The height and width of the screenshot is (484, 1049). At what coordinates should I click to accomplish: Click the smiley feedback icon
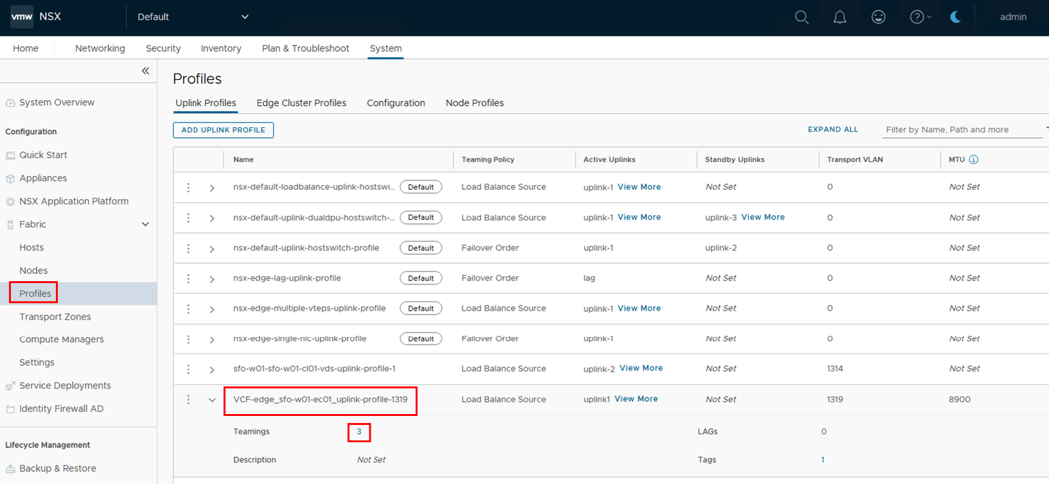[878, 17]
